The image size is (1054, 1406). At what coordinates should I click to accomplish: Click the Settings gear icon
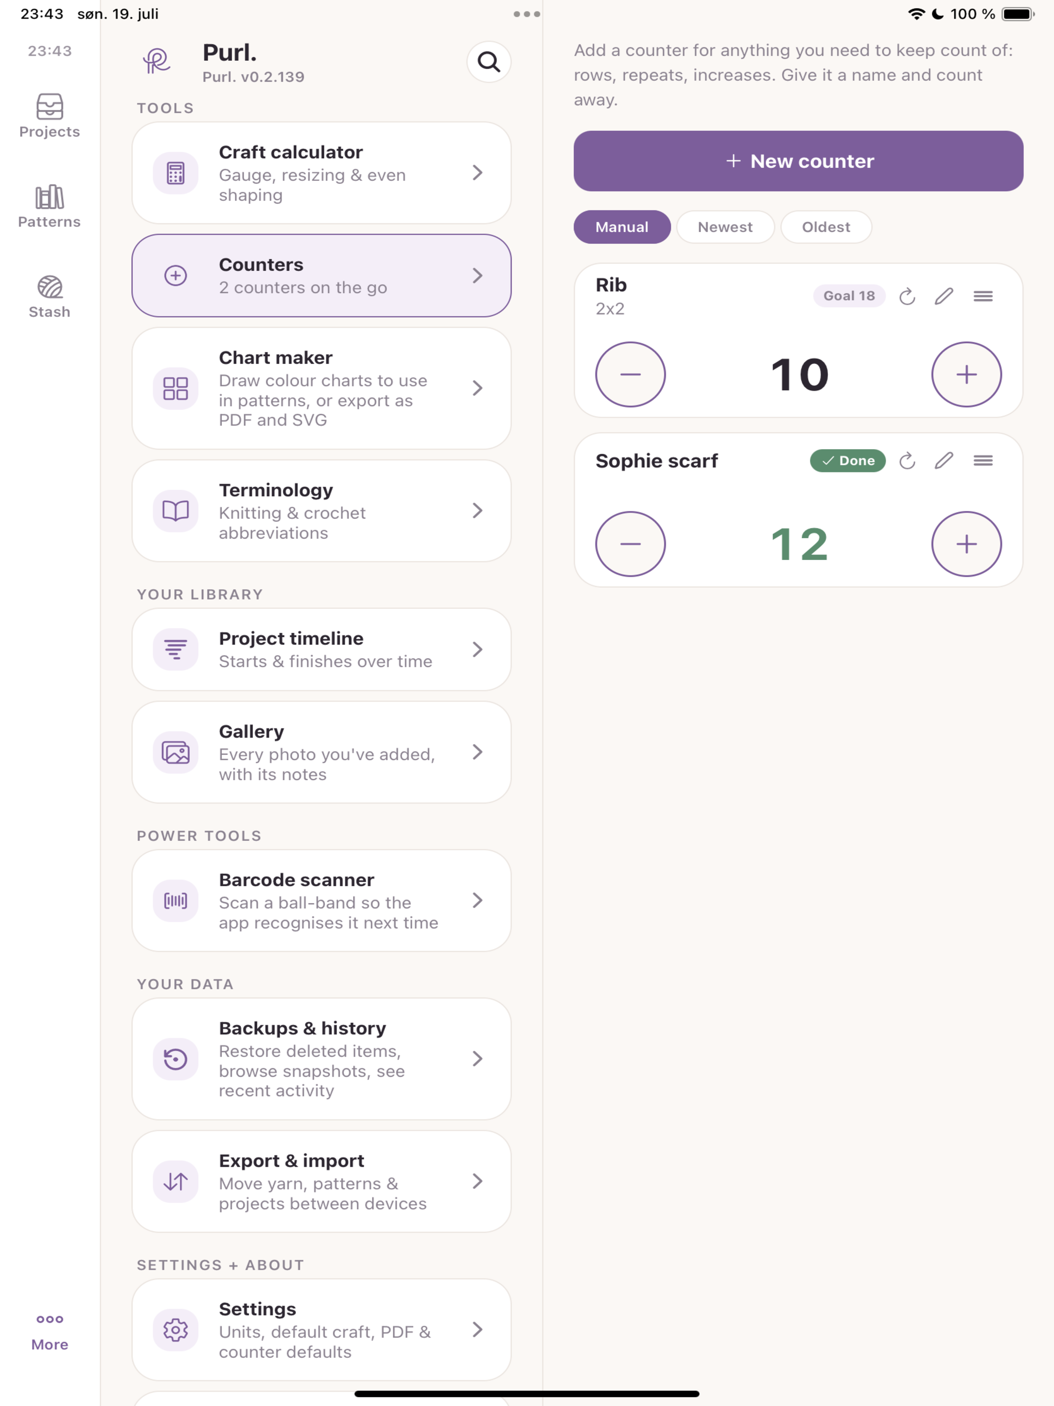click(x=175, y=1329)
